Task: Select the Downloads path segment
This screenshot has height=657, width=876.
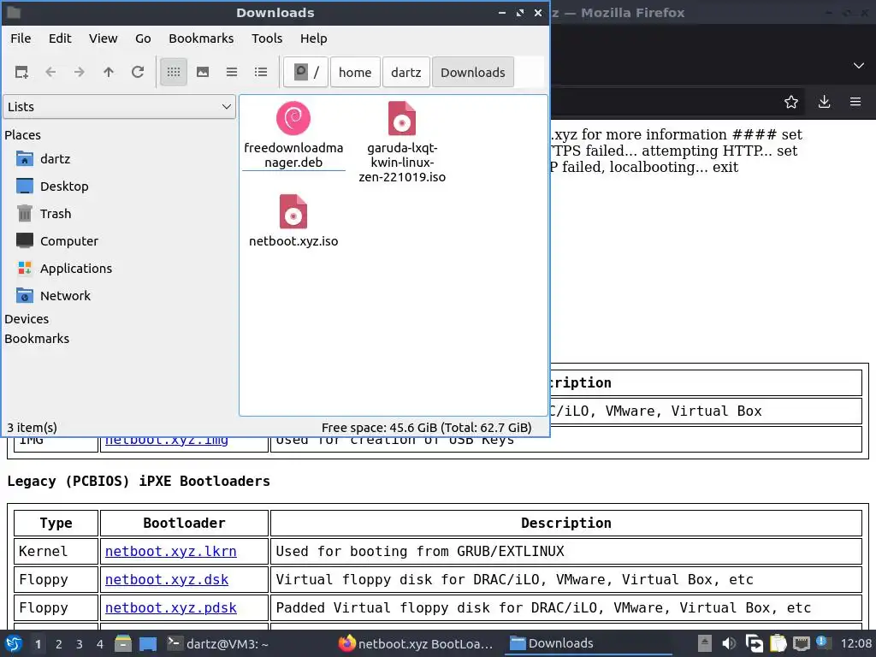Action: pyautogui.click(x=472, y=72)
